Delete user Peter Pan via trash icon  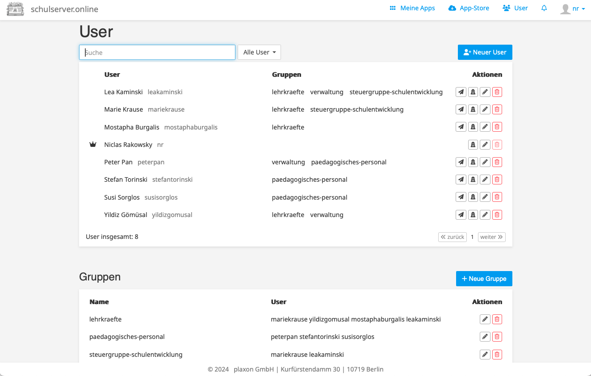pos(497,162)
